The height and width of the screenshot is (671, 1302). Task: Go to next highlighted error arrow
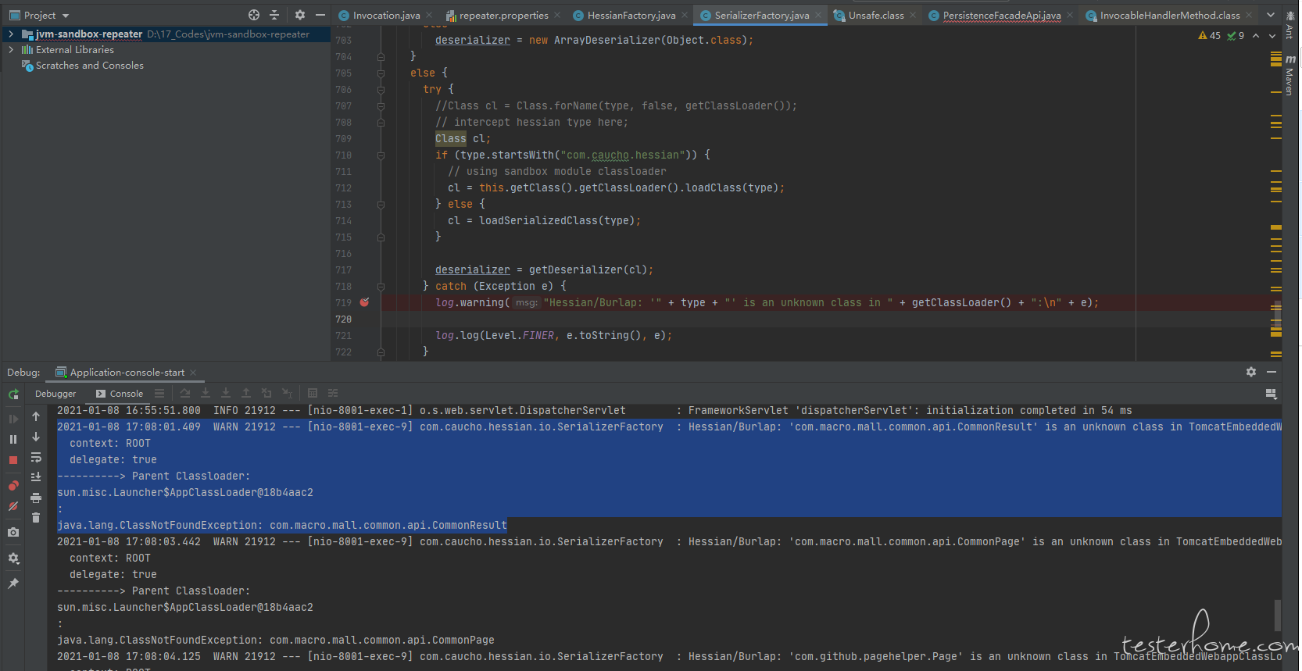[1272, 36]
